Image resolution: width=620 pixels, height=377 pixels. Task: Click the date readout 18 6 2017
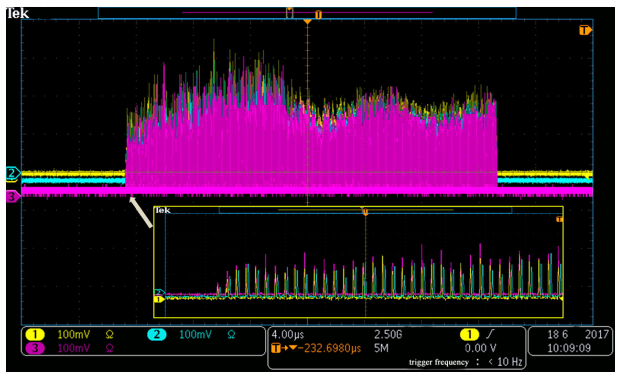click(x=578, y=334)
